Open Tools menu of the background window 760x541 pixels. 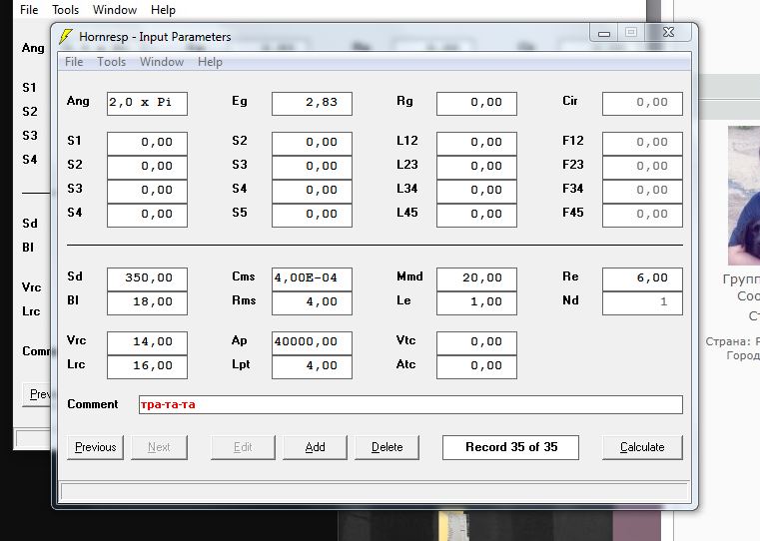point(66,10)
